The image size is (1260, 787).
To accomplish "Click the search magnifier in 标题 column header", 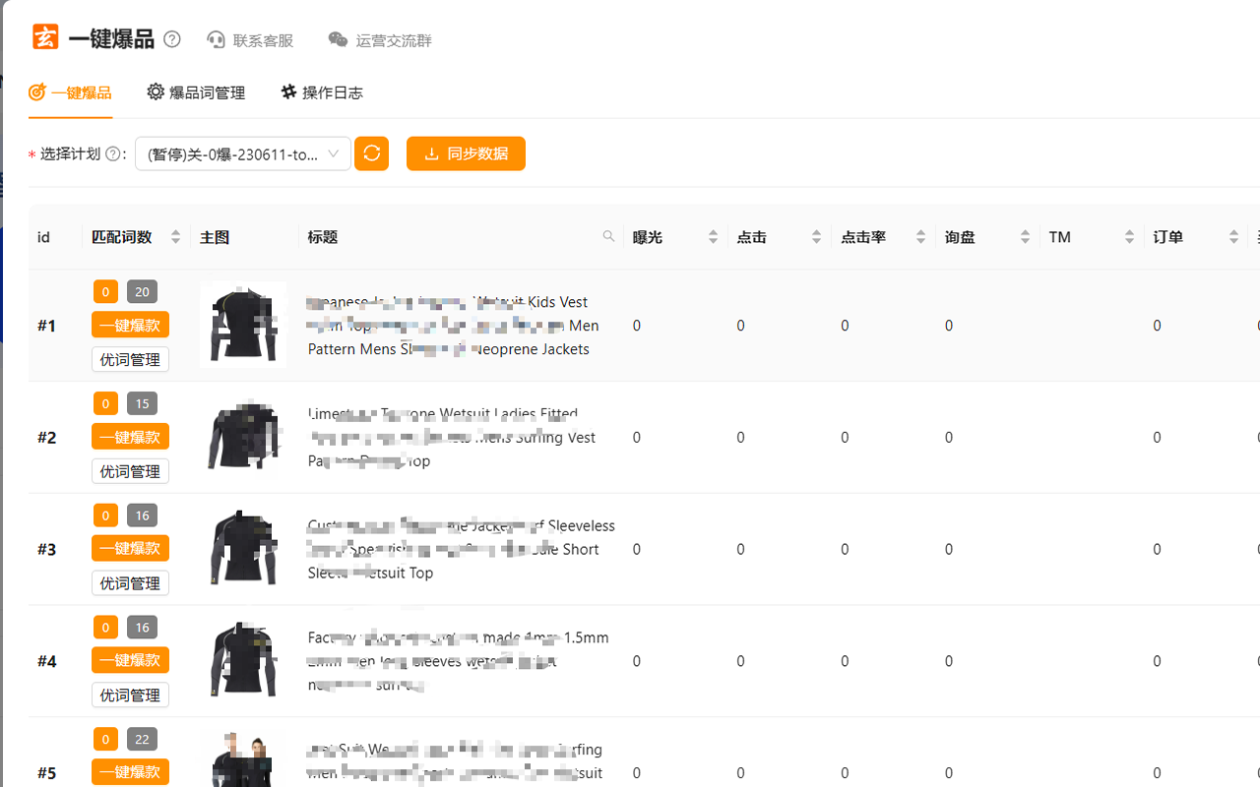I will tap(609, 236).
